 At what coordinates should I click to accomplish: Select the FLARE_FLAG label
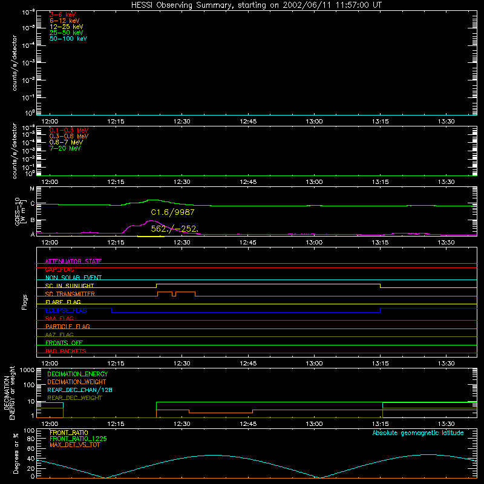click(63, 302)
